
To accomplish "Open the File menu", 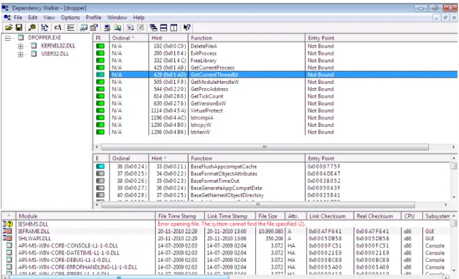I will pyautogui.click(x=18, y=17).
